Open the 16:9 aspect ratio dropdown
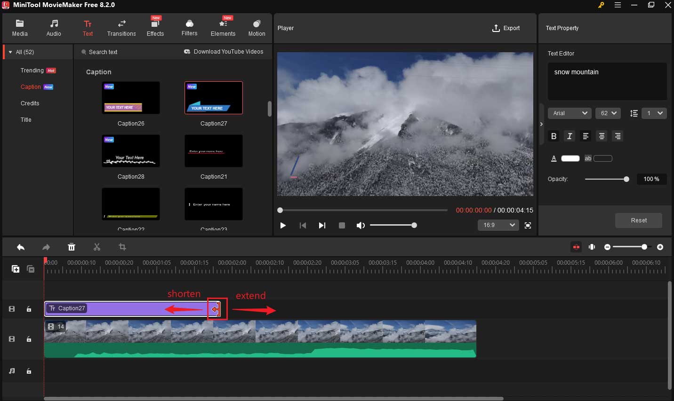Viewport: 674px width, 401px height. [498, 225]
